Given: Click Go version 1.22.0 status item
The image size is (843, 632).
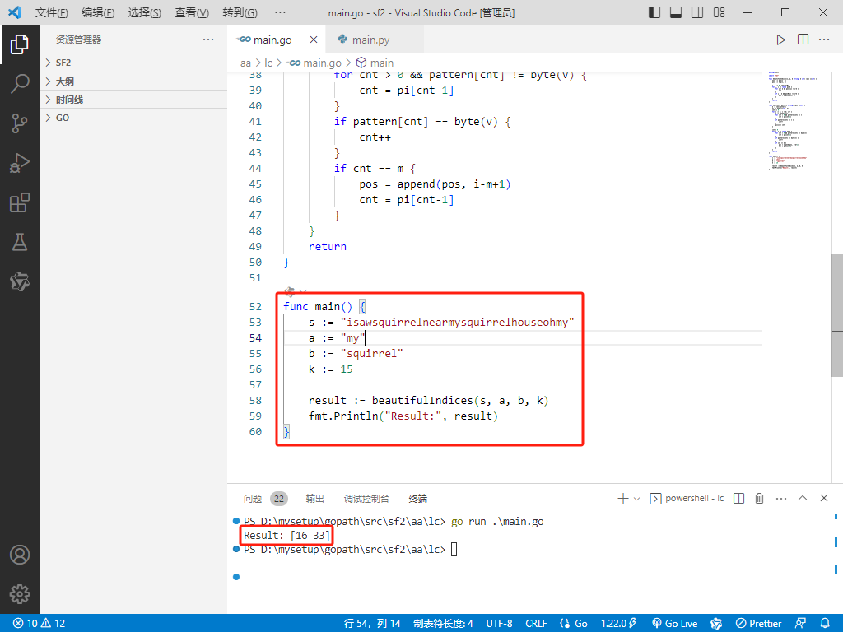Looking at the screenshot, I should 619,624.
